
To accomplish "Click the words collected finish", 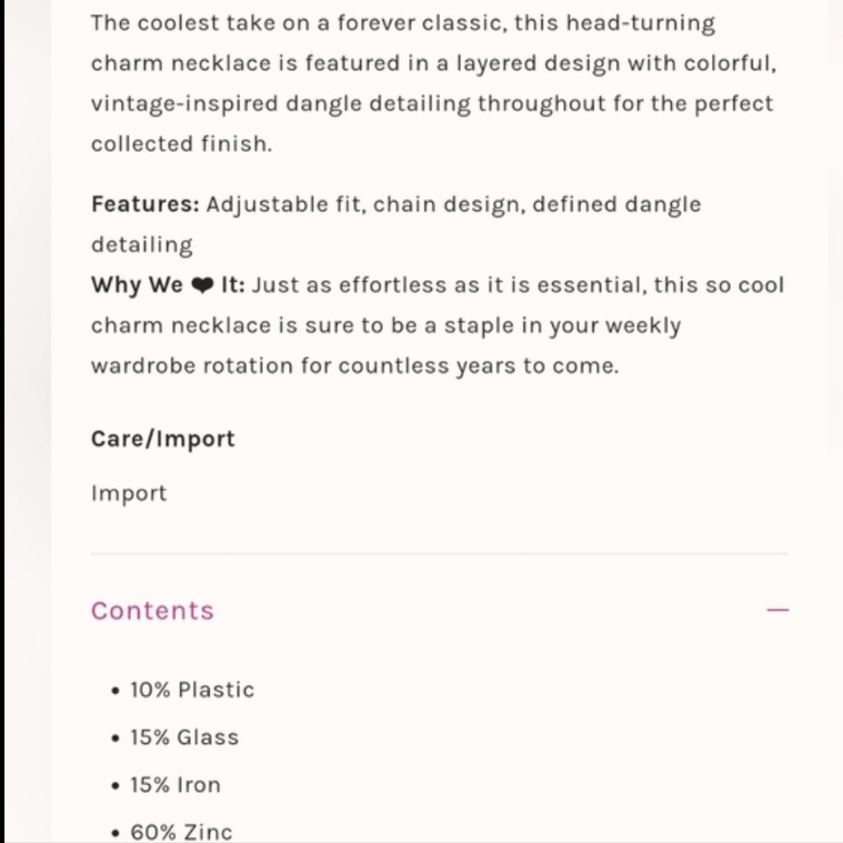I will [182, 144].
